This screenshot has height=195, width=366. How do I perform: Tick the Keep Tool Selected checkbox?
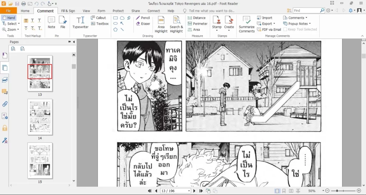pyautogui.click(x=285, y=29)
